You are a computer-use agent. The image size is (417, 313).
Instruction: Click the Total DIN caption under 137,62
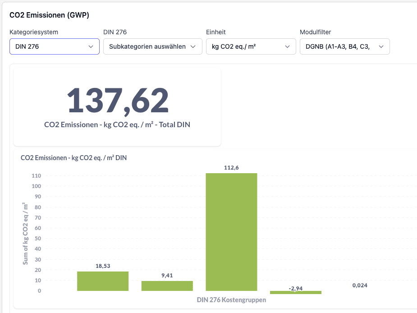tap(117, 124)
